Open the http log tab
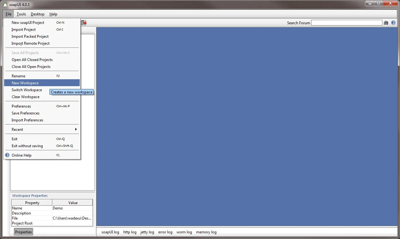 pyautogui.click(x=130, y=232)
